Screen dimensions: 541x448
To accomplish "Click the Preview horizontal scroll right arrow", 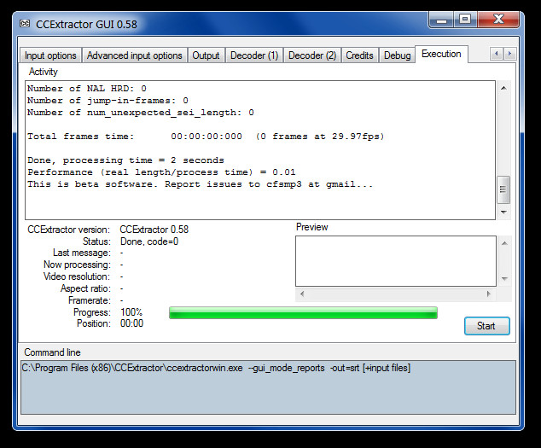I will 489,294.
